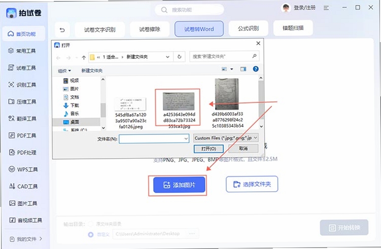This screenshot has height=249, width=381.
Task: Open the view options dropdown arrow
Action: point(232,69)
